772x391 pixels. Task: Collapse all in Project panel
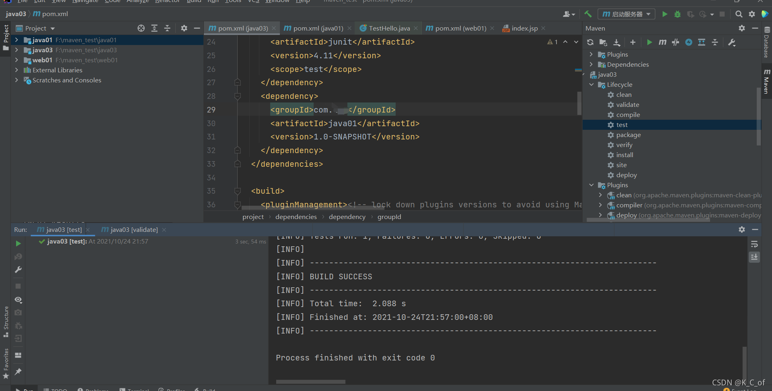(167, 28)
